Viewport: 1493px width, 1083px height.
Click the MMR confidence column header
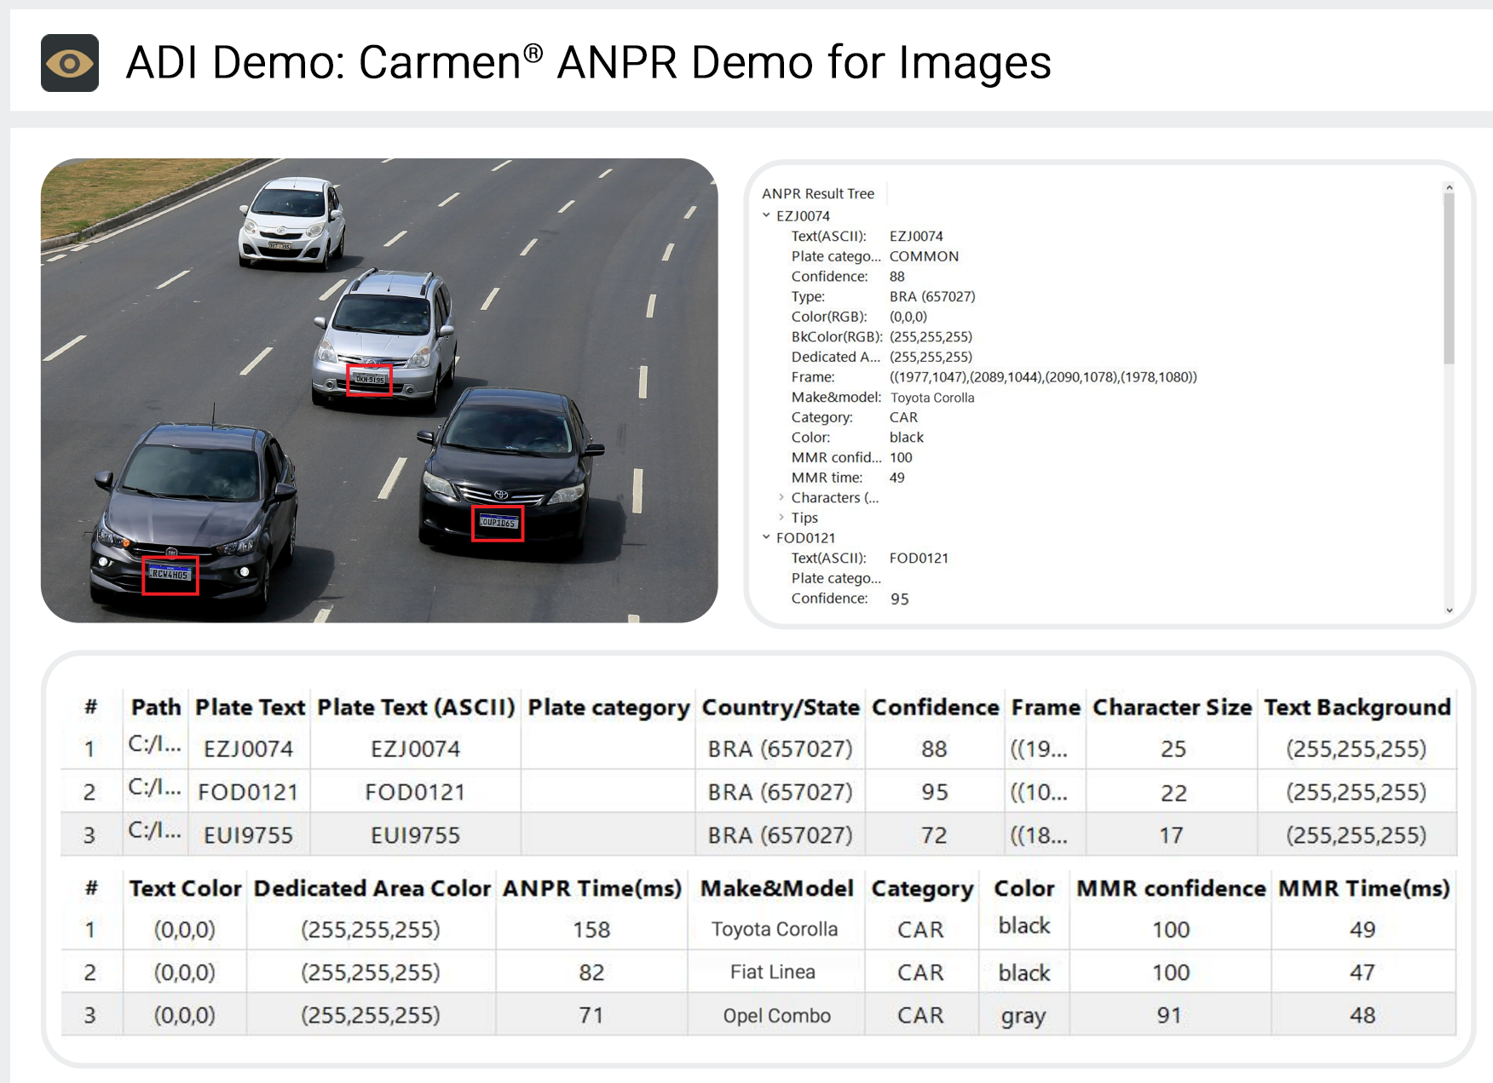(x=1171, y=888)
